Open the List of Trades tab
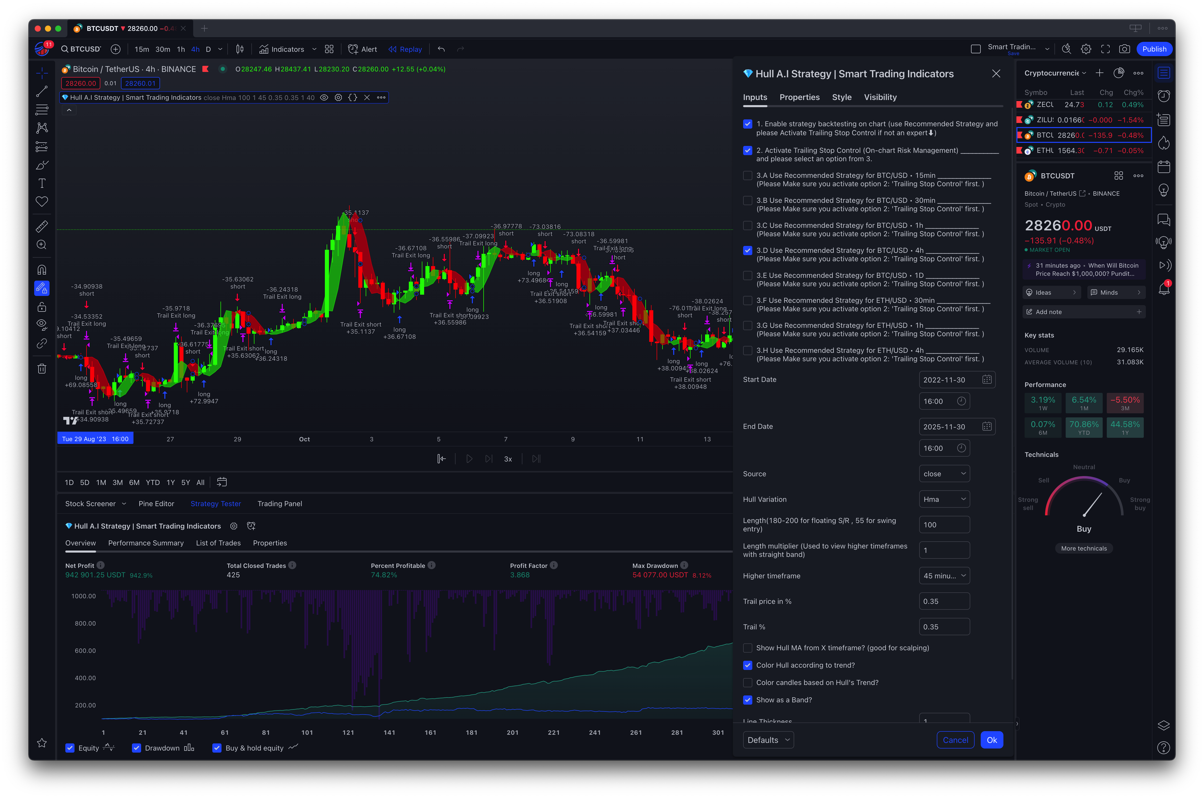The height and width of the screenshot is (798, 1204). pyautogui.click(x=218, y=543)
